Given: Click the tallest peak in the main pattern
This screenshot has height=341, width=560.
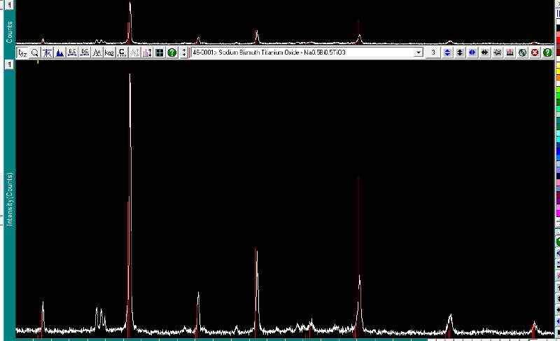Looking at the screenshot, I should tap(130, 77).
